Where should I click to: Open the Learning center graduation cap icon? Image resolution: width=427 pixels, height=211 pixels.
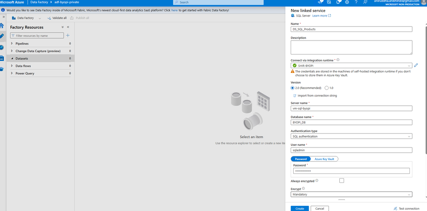tap(2, 69)
